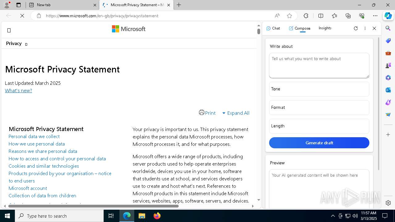Close the New tab tab
Screen dimensions: 395x222
(95, 5)
